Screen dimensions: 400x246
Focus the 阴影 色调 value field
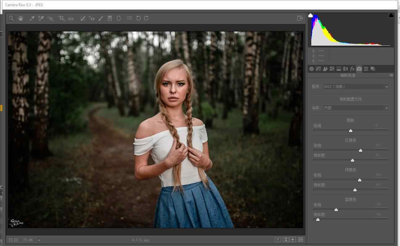(381, 126)
